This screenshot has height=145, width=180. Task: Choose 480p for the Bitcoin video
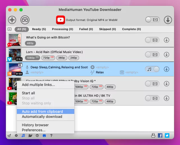click(30, 43)
